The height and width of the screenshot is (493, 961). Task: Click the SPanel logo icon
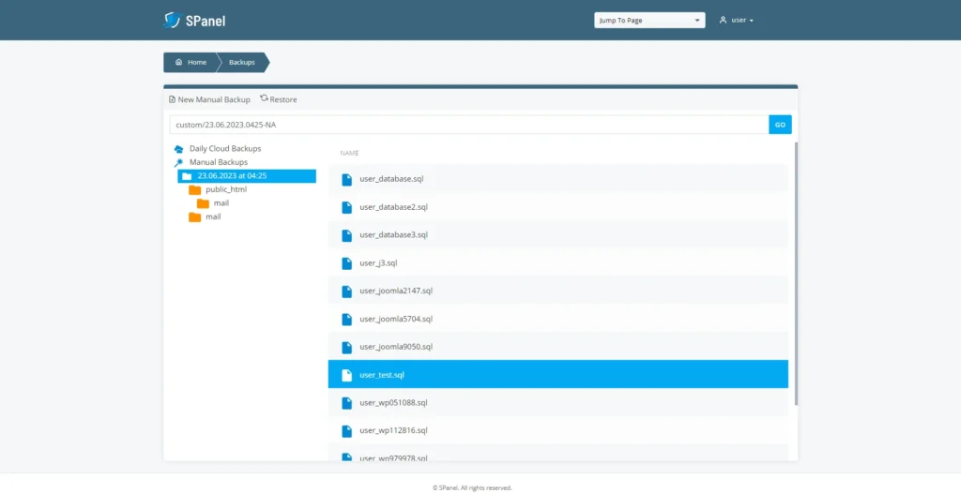pos(172,21)
